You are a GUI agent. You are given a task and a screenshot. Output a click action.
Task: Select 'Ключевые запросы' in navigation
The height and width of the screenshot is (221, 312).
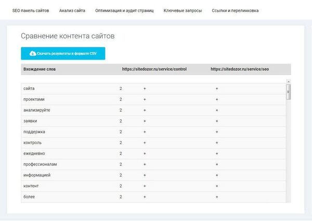pyautogui.click(x=183, y=10)
